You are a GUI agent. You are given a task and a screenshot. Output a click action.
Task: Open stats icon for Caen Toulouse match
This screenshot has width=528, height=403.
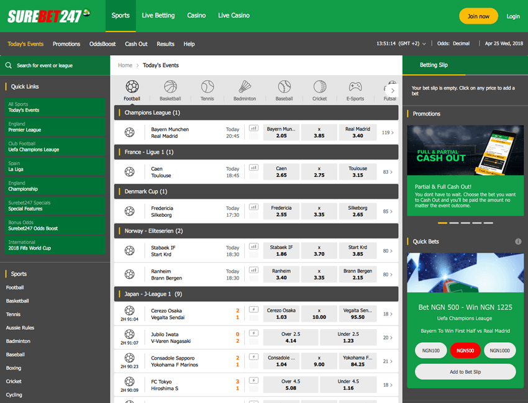pos(253,167)
